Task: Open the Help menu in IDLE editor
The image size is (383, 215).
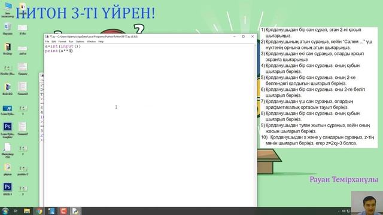Action: (x=101, y=42)
